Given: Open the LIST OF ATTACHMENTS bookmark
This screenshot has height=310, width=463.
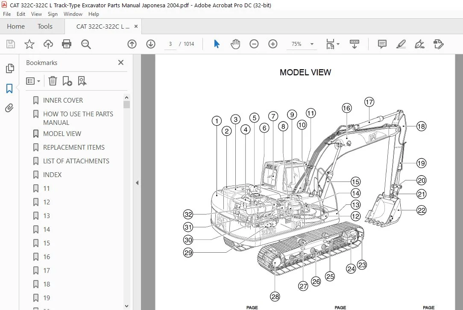Looking at the screenshot, I should tap(76, 161).
